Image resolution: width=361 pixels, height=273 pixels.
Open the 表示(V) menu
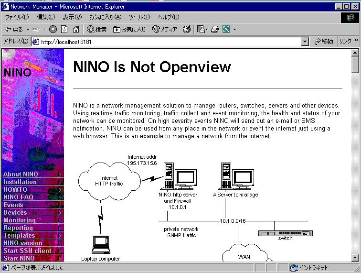click(x=72, y=17)
